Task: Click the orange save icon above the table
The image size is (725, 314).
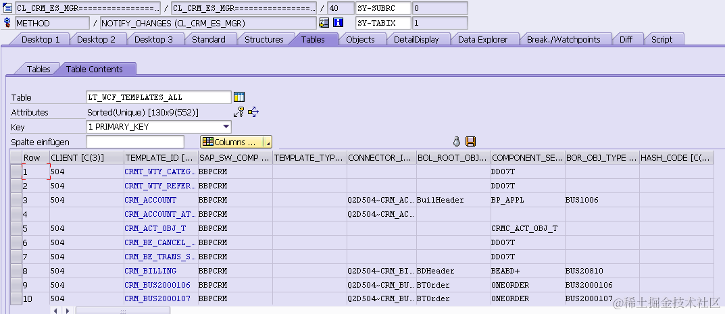Action: click(471, 141)
